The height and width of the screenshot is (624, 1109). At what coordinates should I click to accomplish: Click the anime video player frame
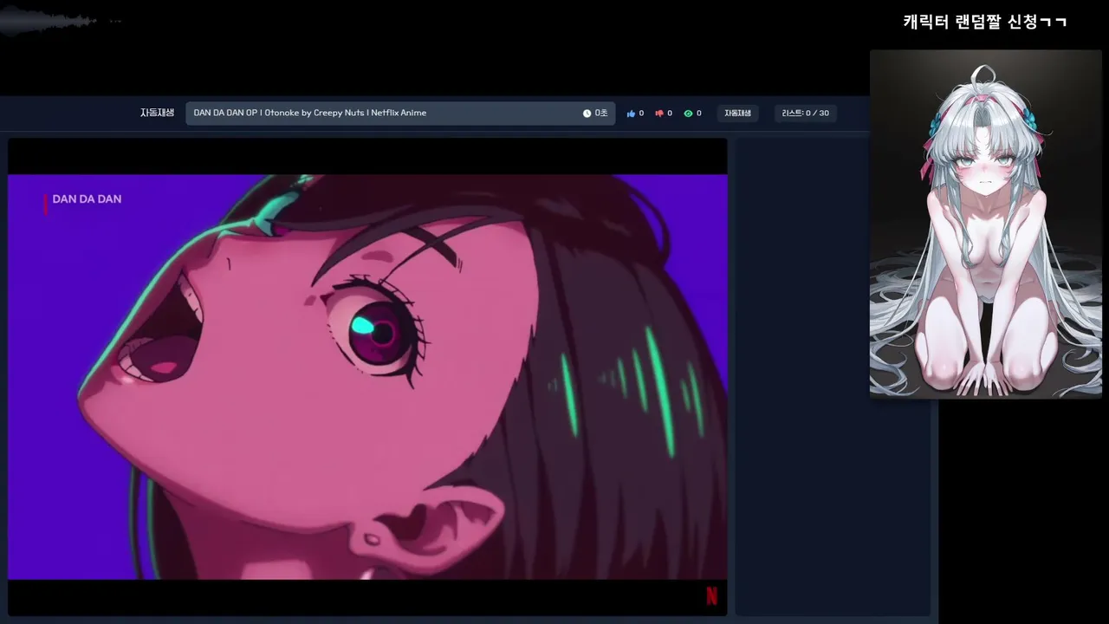click(x=367, y=377)
